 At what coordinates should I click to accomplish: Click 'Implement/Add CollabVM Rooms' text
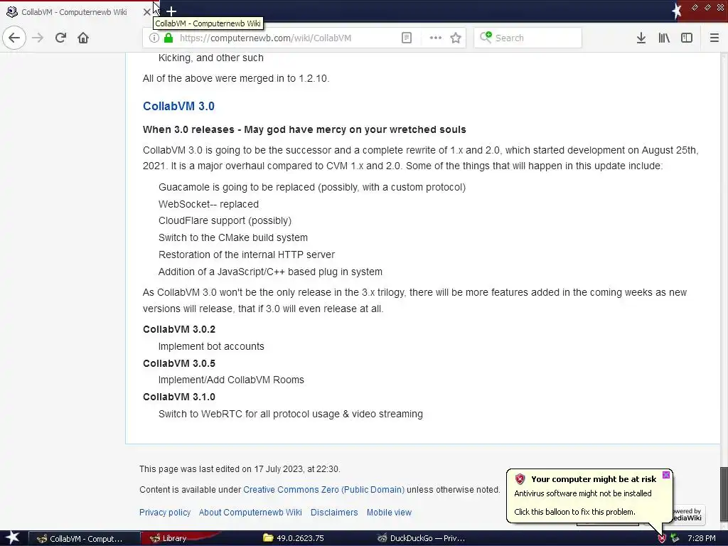pos(231,380)
